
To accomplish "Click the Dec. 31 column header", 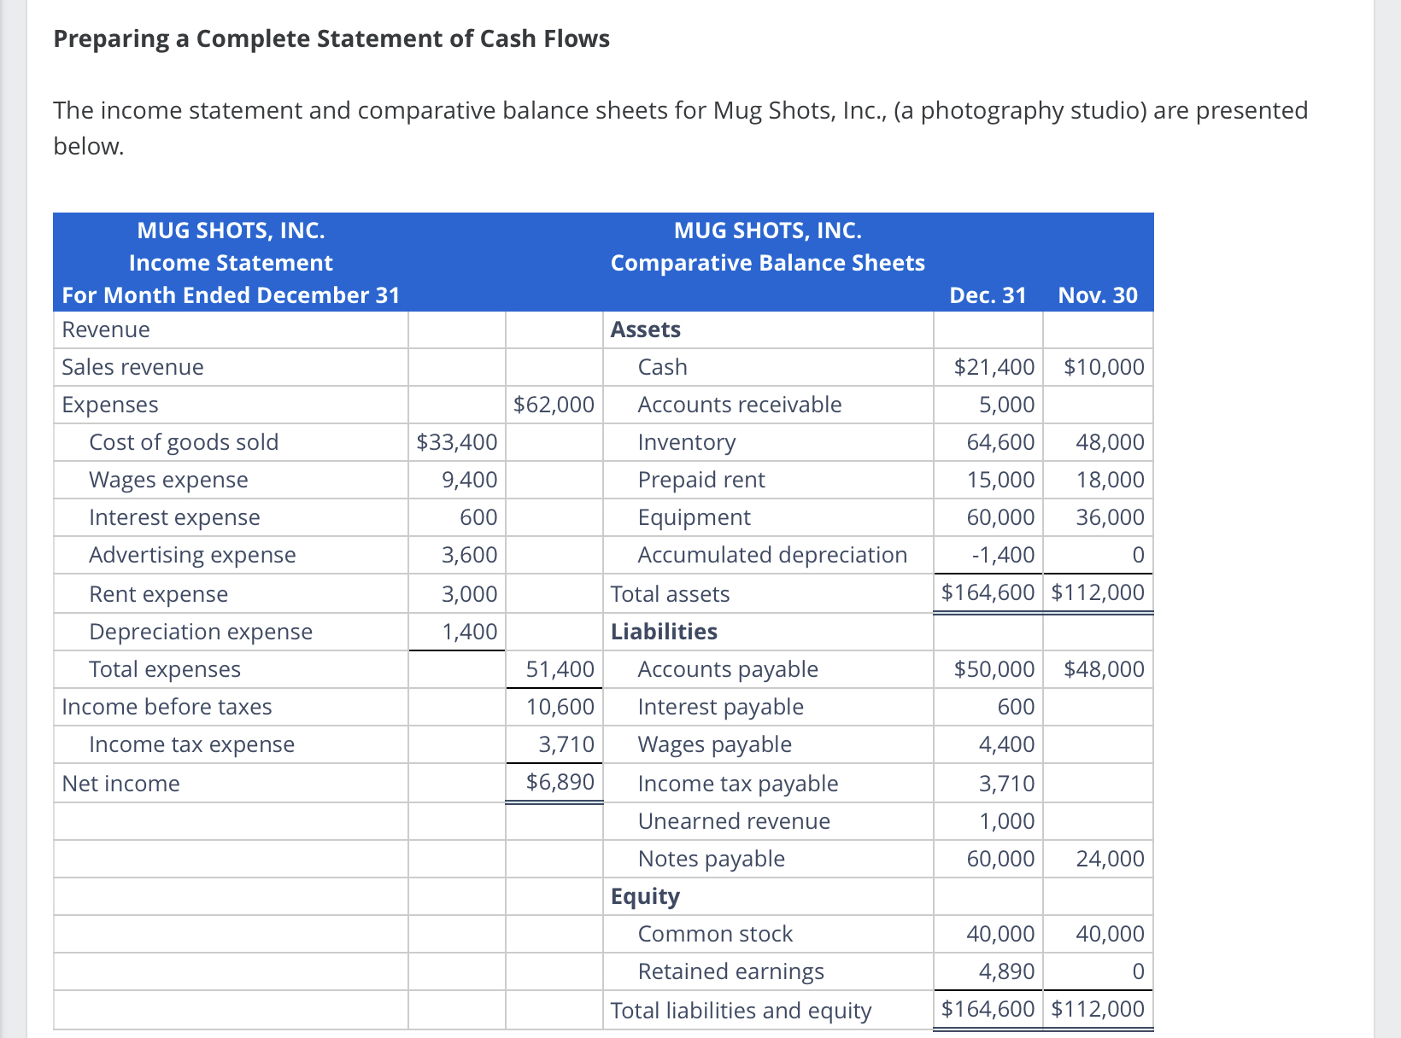I will click(988, 295).
